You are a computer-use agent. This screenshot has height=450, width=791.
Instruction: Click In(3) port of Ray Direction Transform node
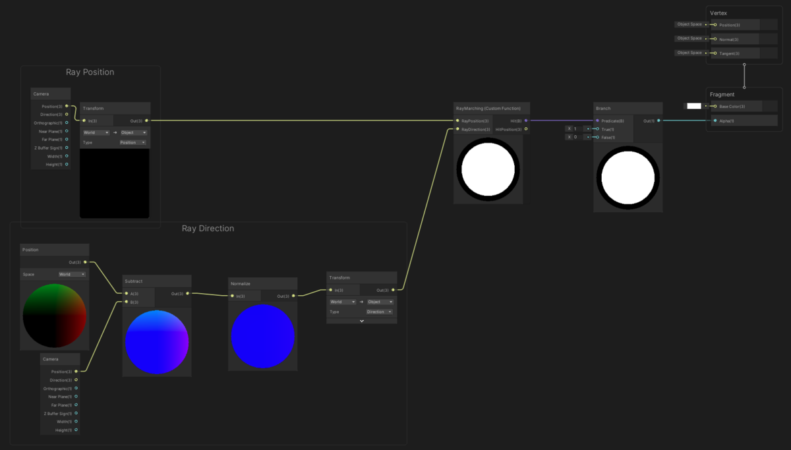(331, 290)
